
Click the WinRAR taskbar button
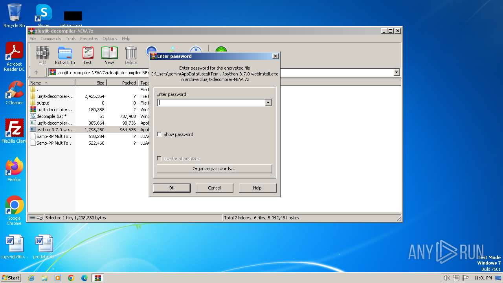(98, 278)
